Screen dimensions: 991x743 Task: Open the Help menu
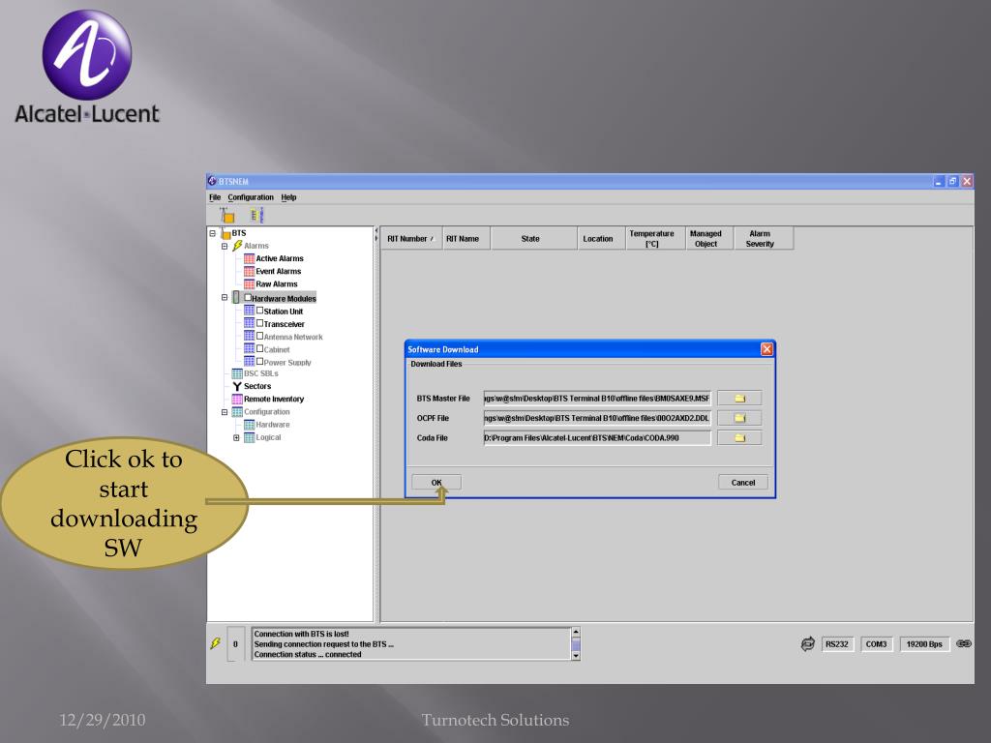pyautogui.click(x=288, y=197)
